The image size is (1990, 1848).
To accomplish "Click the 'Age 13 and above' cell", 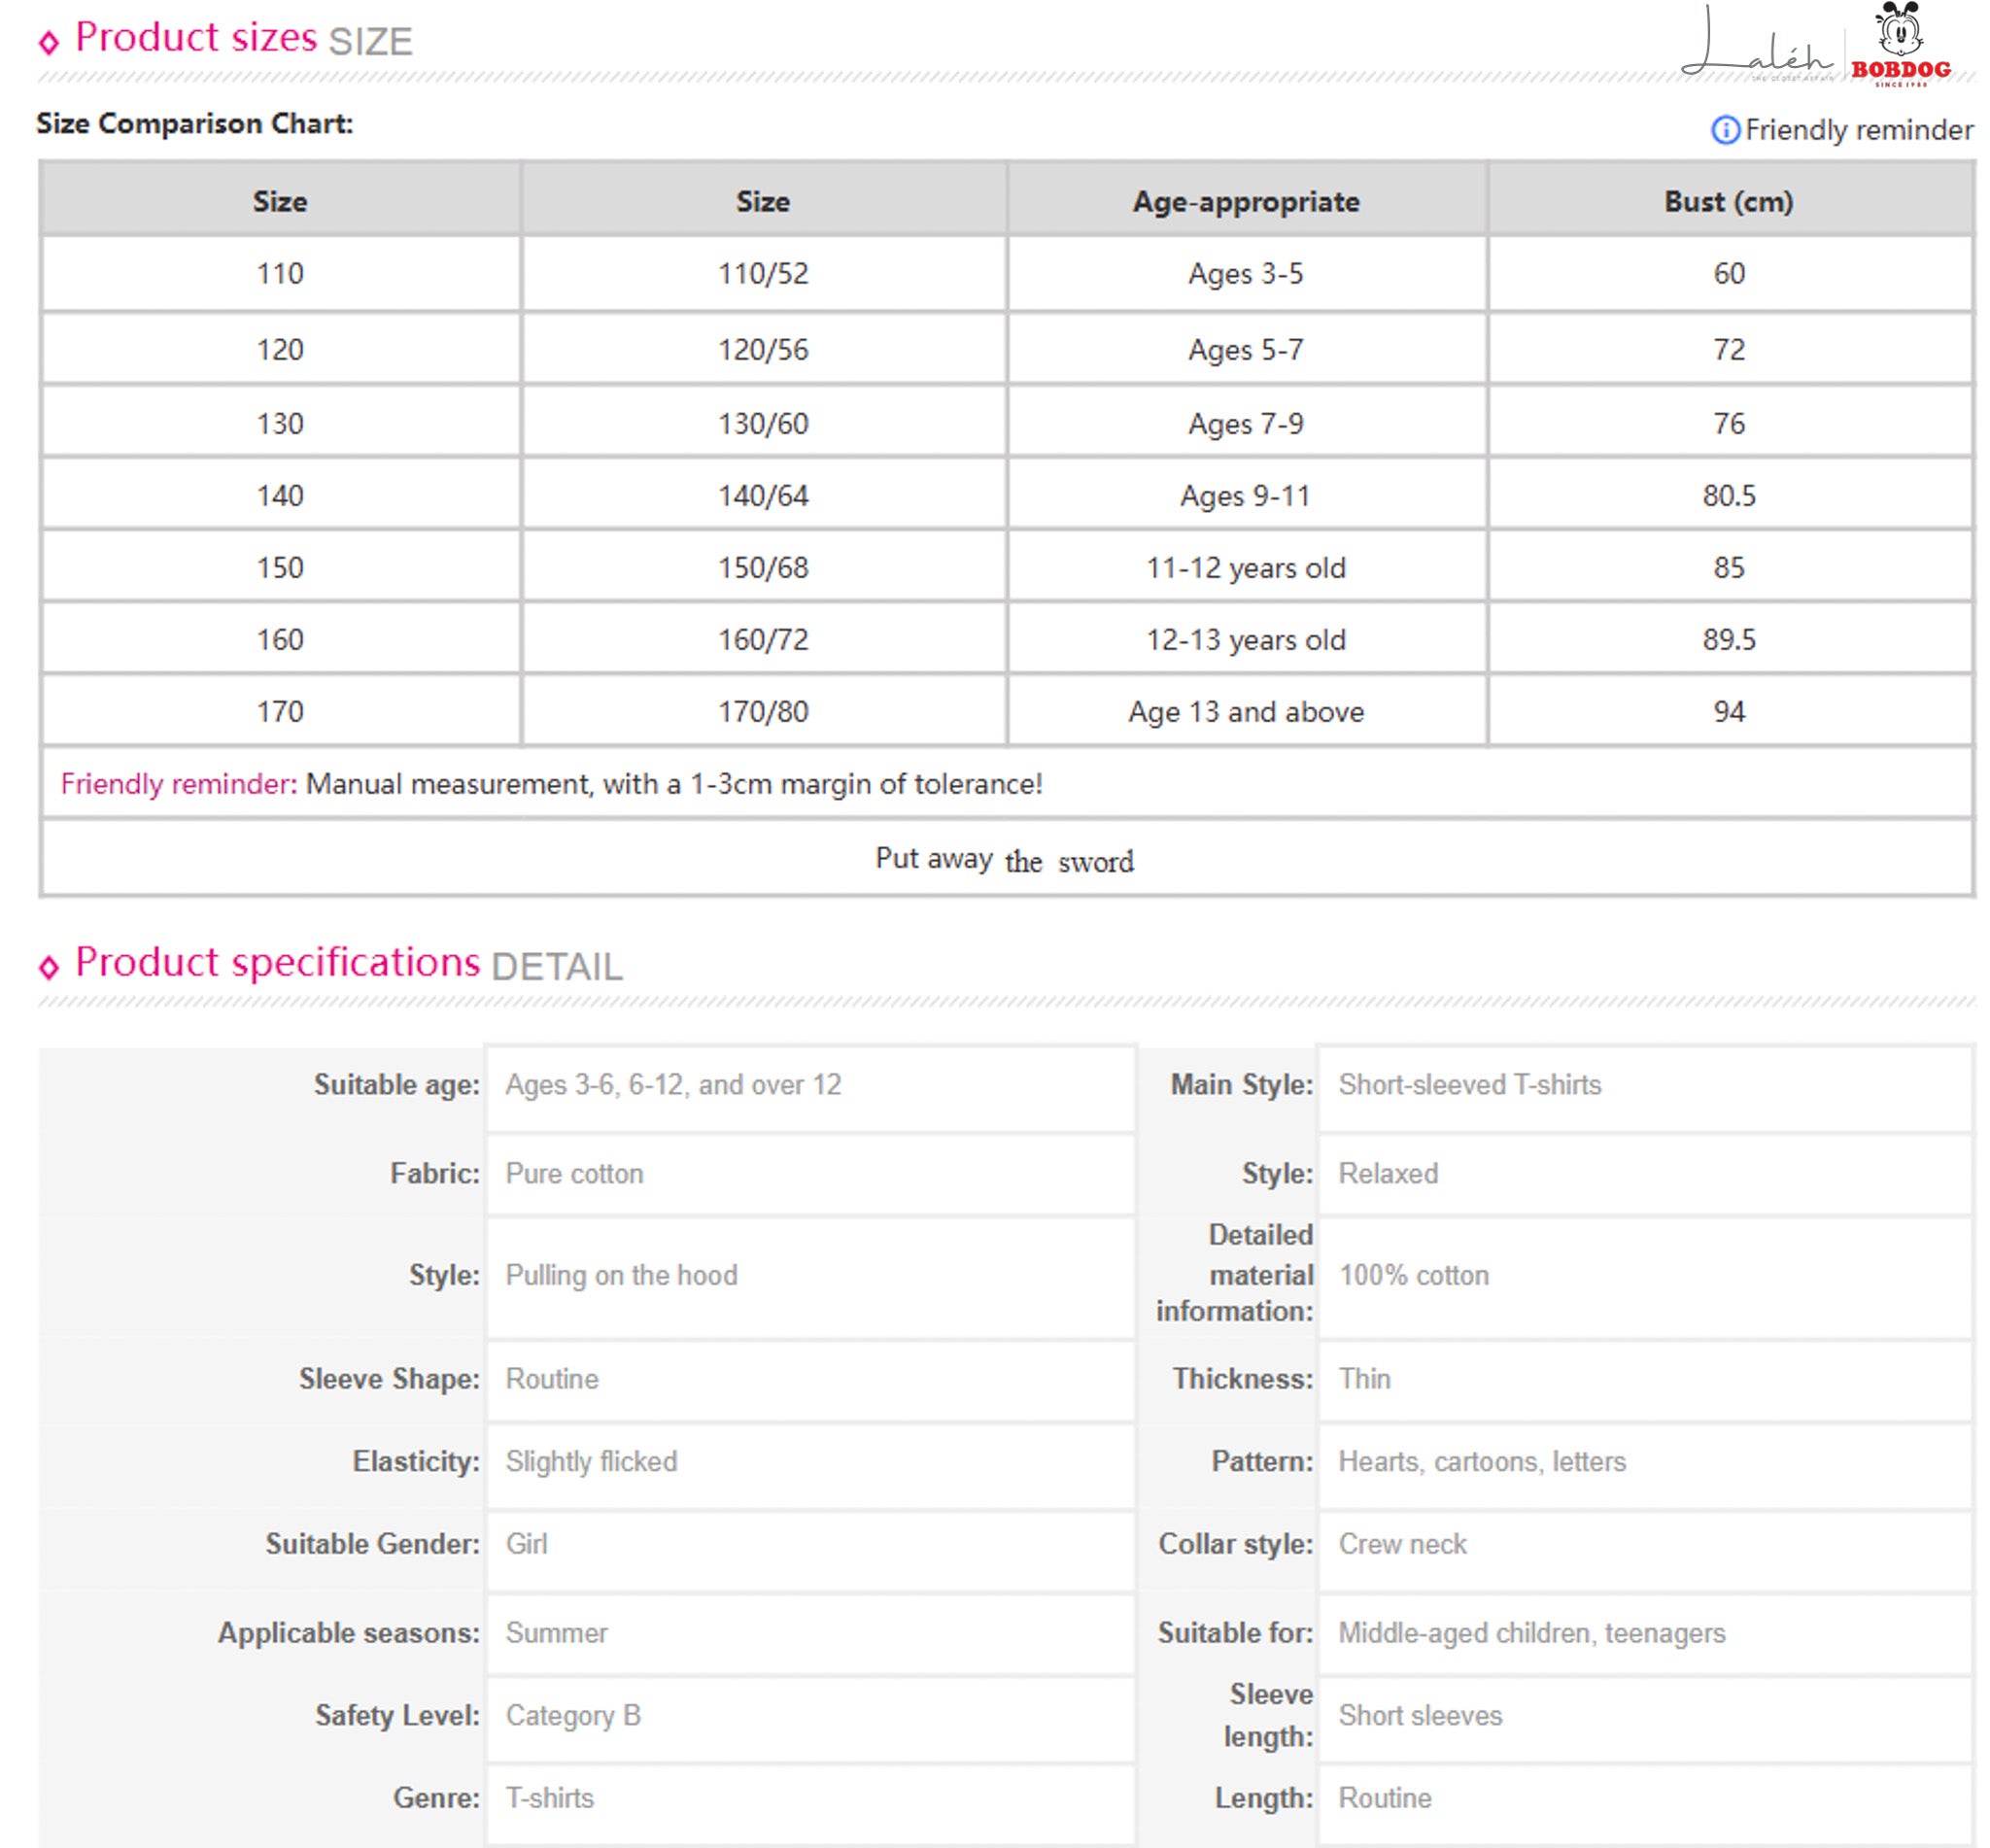I will click(1246, 711).
